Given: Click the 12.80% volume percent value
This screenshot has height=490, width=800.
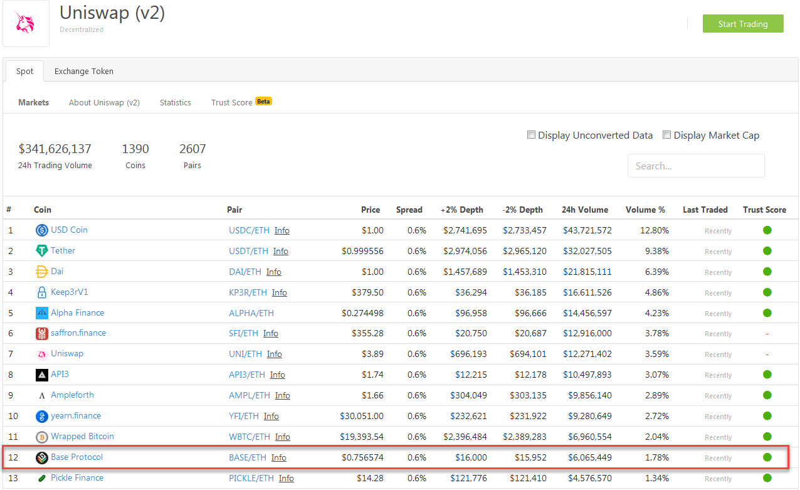Looking at the screenshot, I should pyautogui.click(x=655, y=230).
